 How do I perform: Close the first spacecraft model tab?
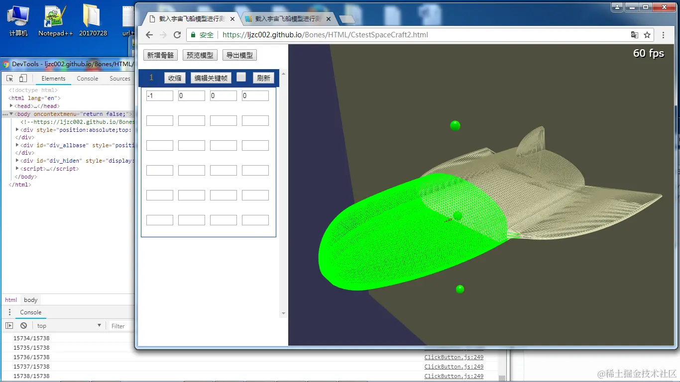[232, 19]
